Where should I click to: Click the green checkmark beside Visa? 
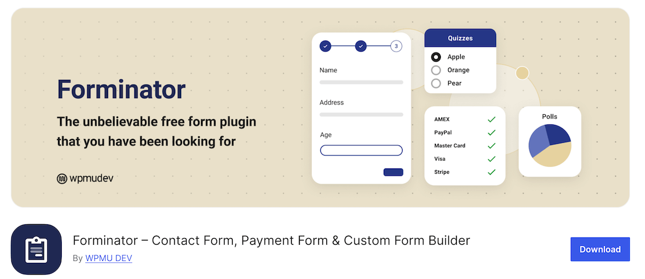[491, 159]
